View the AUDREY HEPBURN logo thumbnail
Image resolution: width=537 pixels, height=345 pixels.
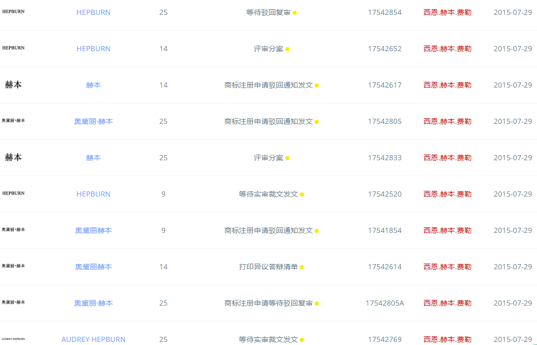13,339
